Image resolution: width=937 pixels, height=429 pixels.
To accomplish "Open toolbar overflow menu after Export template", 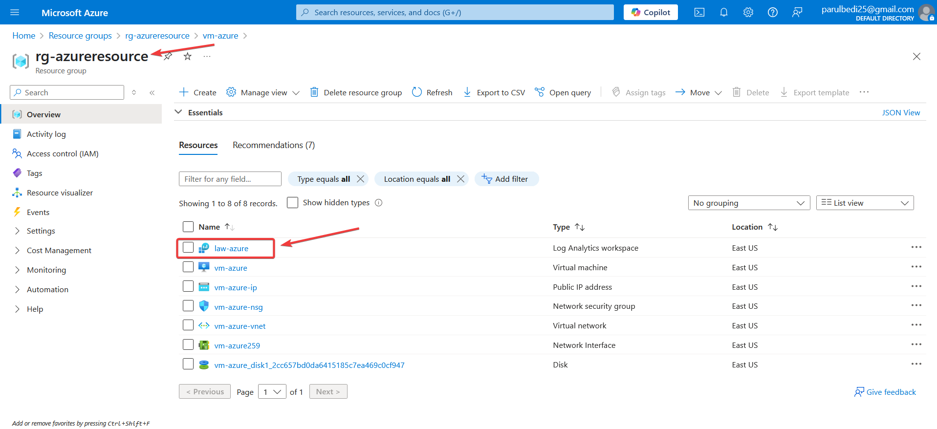I will click(x=864, y=92).
